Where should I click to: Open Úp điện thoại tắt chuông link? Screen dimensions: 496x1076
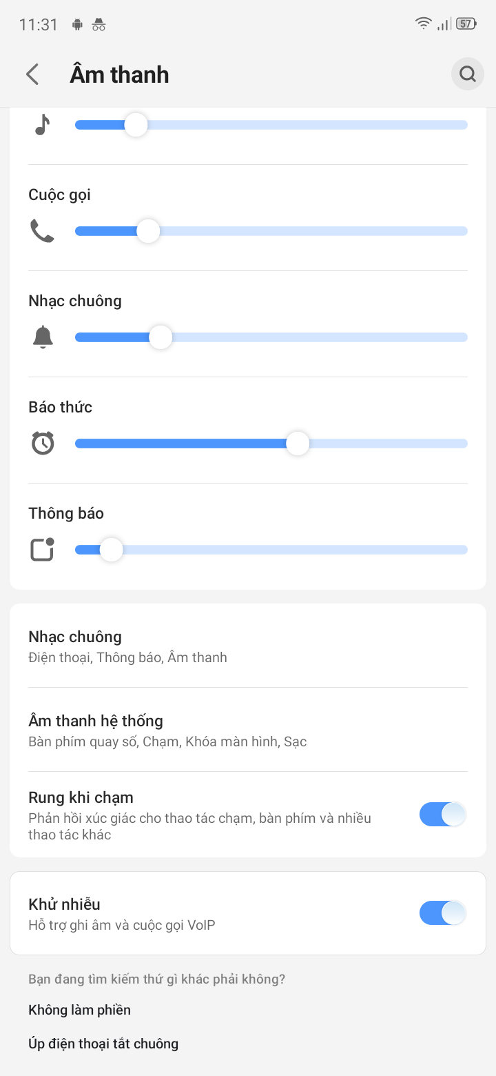coord(103,1043)
